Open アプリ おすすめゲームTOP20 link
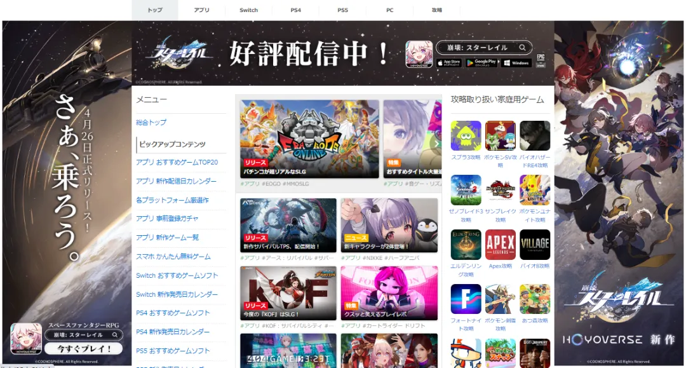This screenshot has width=686, height=368. pos(177,162)
